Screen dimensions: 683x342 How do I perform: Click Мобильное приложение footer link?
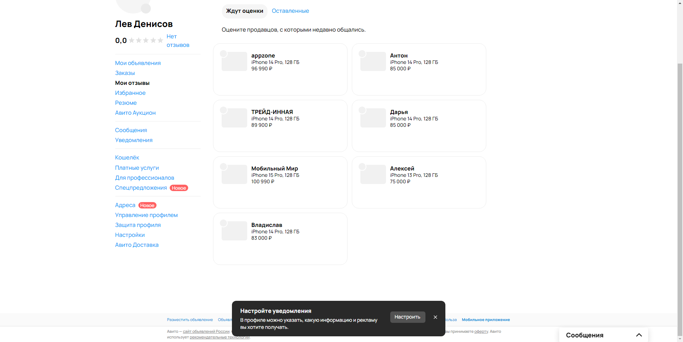(x=486, y=320)
